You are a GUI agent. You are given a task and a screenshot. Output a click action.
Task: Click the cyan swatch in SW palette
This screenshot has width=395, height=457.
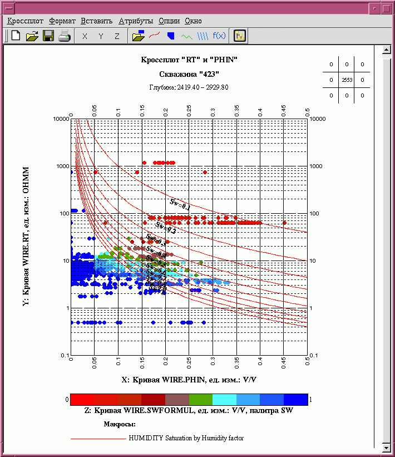click(224, 400)
